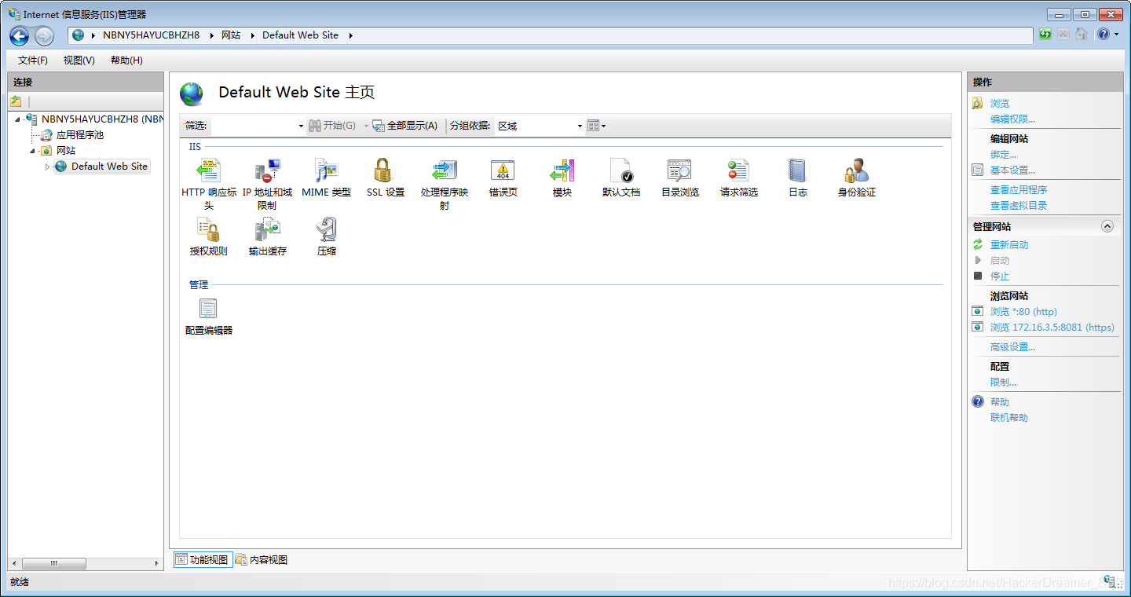Screen dimensions: 1131x597
Task: Click 编辑权限... link
Action: (1013, 119)
